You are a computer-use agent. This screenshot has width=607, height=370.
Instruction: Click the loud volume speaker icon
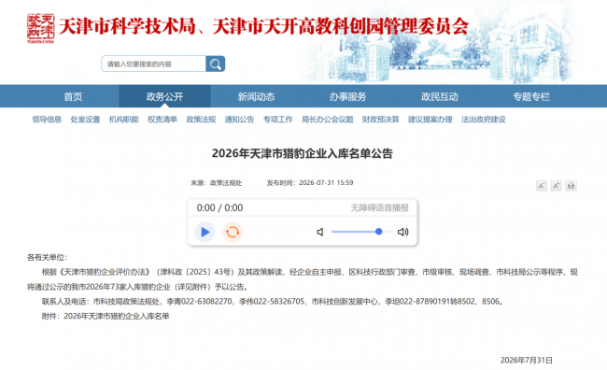point(403,232)
